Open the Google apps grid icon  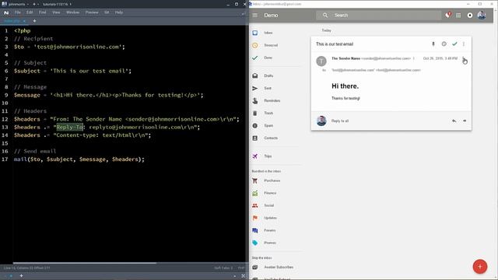coord(458,16)
